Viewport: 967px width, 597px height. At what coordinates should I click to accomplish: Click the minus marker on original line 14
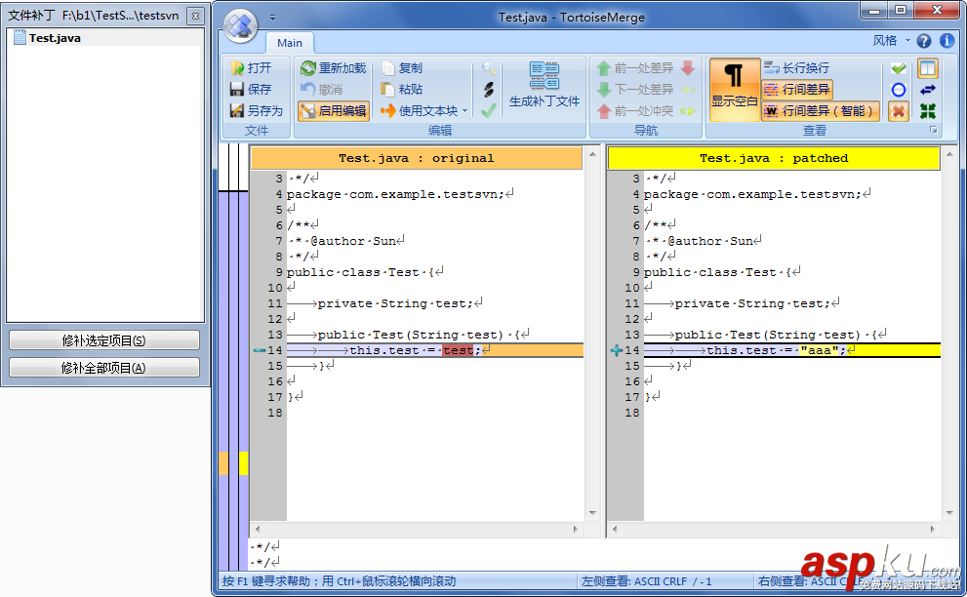(x=260, y=350)
